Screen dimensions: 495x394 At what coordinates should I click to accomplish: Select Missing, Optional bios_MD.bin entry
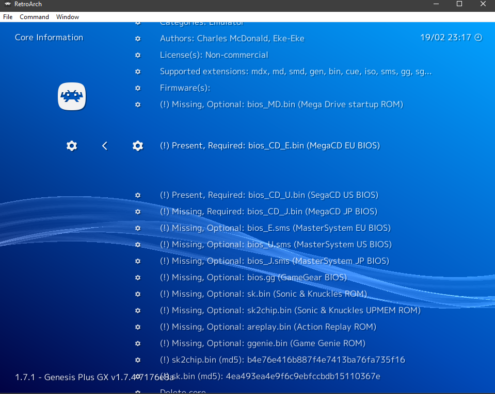click(282, 105)
